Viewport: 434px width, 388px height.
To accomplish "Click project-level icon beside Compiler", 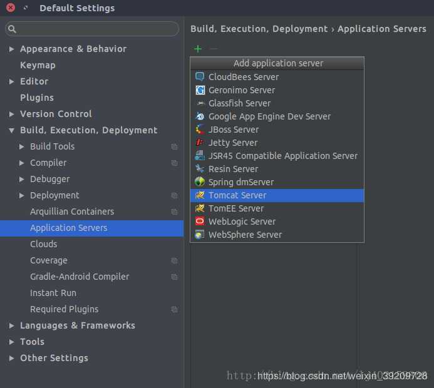I will click(174, 163).
